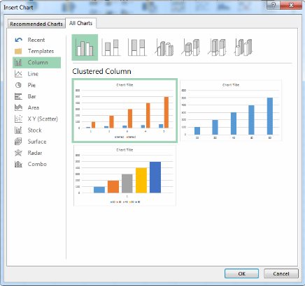Image resolution: width=305 pixels, height=286 pixels.
Task: Select the X Y (Scatter) chart type
Action: [36, 119]
